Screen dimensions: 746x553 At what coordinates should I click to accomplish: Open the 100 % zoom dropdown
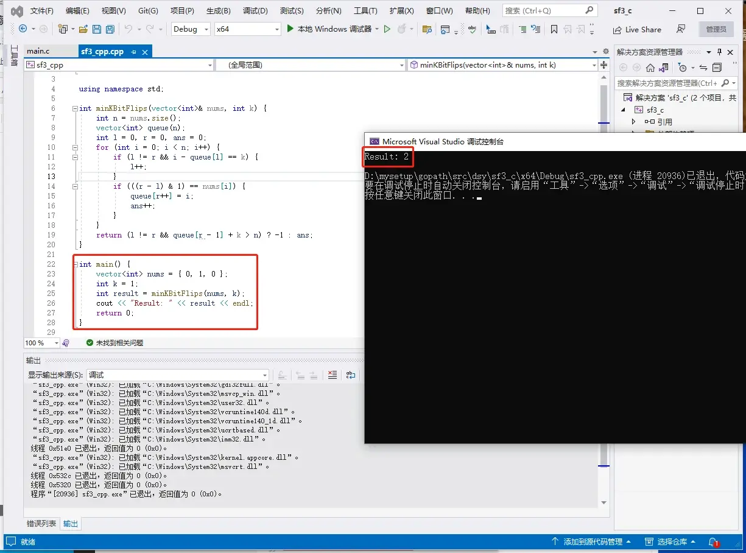pos(42,343)
